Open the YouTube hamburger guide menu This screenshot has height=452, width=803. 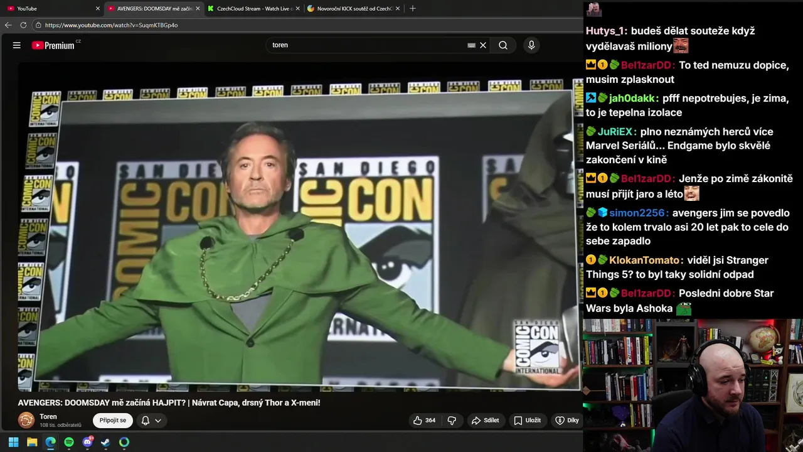(17, 45)
